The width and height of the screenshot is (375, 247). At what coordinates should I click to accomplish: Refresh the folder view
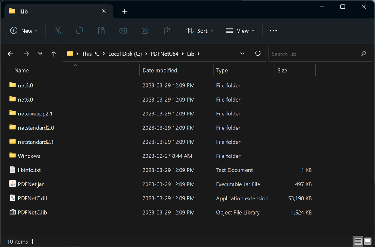point(258,54)
